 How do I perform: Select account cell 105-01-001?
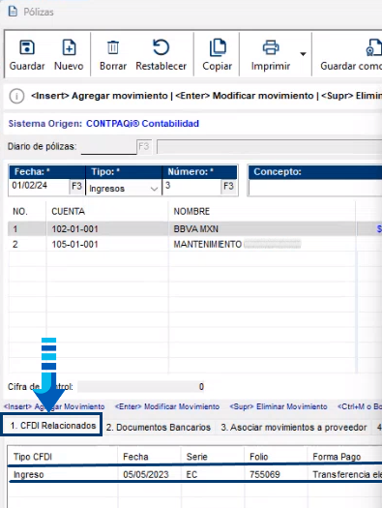[x=74, y=244]
